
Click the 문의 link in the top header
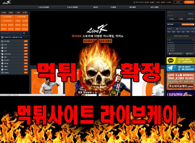[157, 2]
